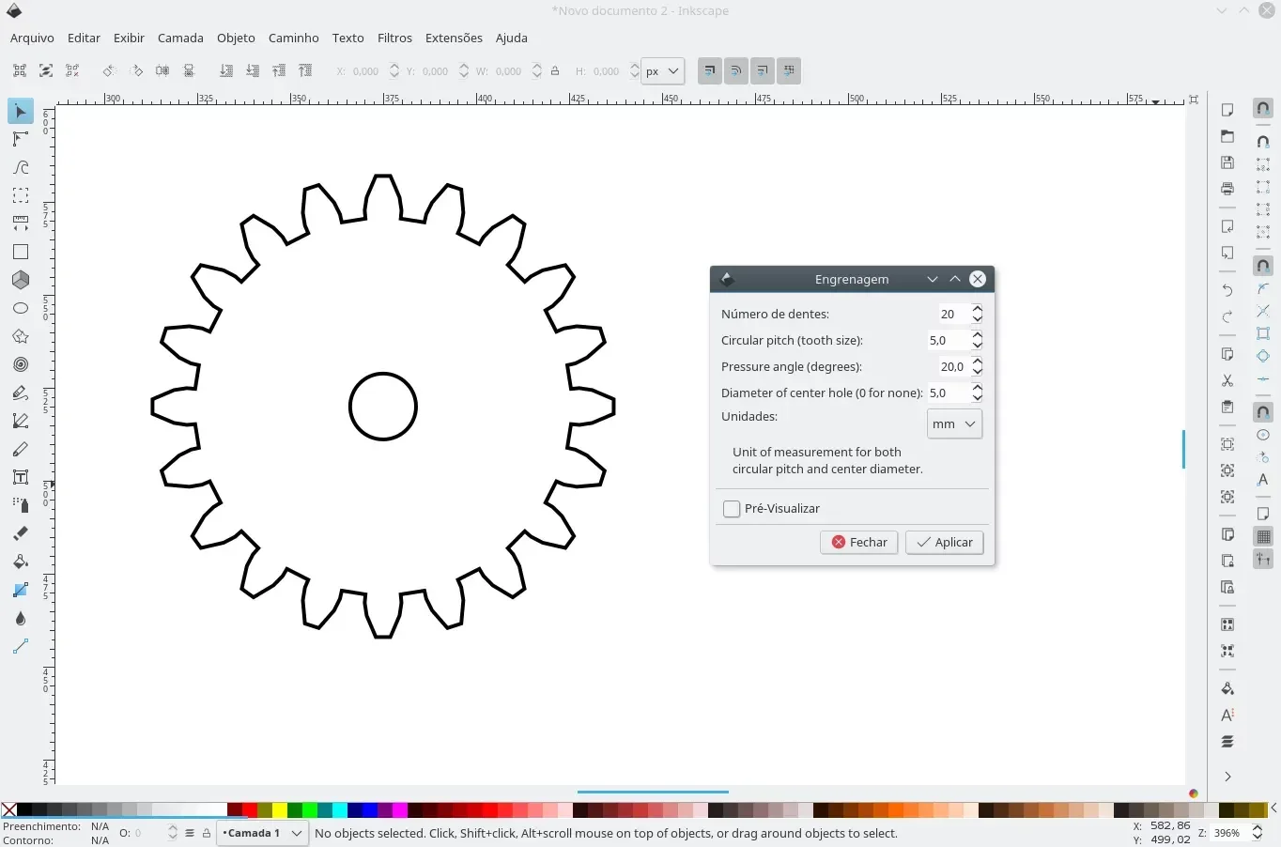The height and width of the screenshot is (847, 1281).
Task: Select the Spiral tool
Action: [x=20, y=364]
